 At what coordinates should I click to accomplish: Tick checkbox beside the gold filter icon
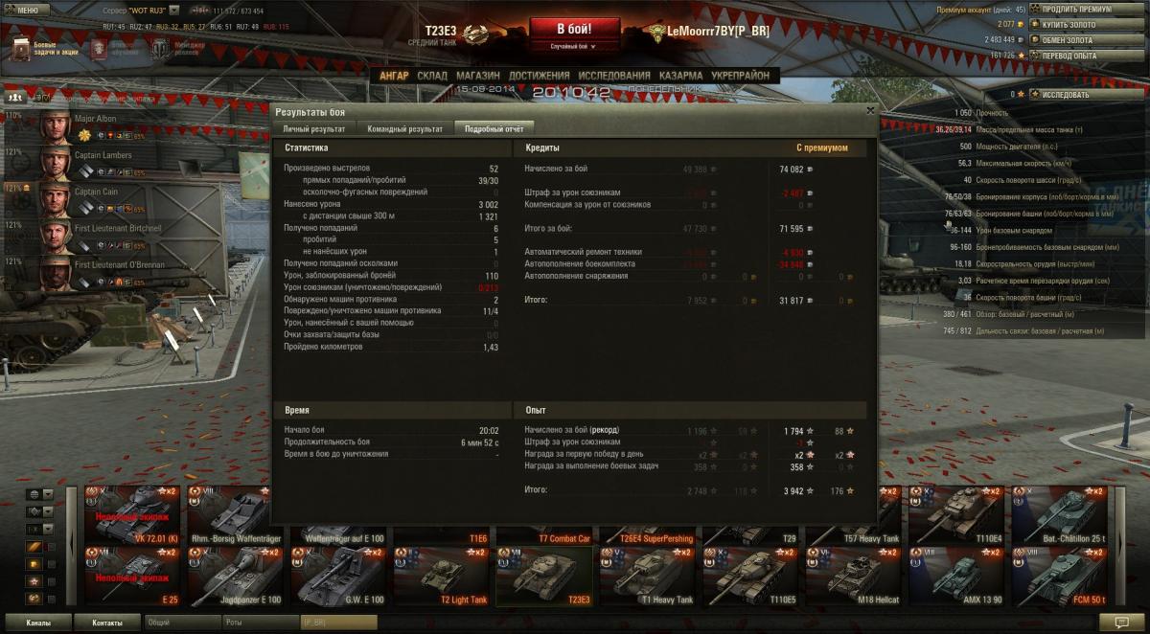click(x=52, y=564)
